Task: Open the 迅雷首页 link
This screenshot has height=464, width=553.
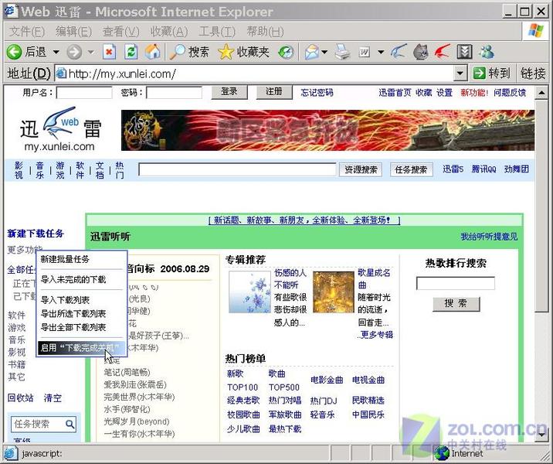Action: pos(395,93)
